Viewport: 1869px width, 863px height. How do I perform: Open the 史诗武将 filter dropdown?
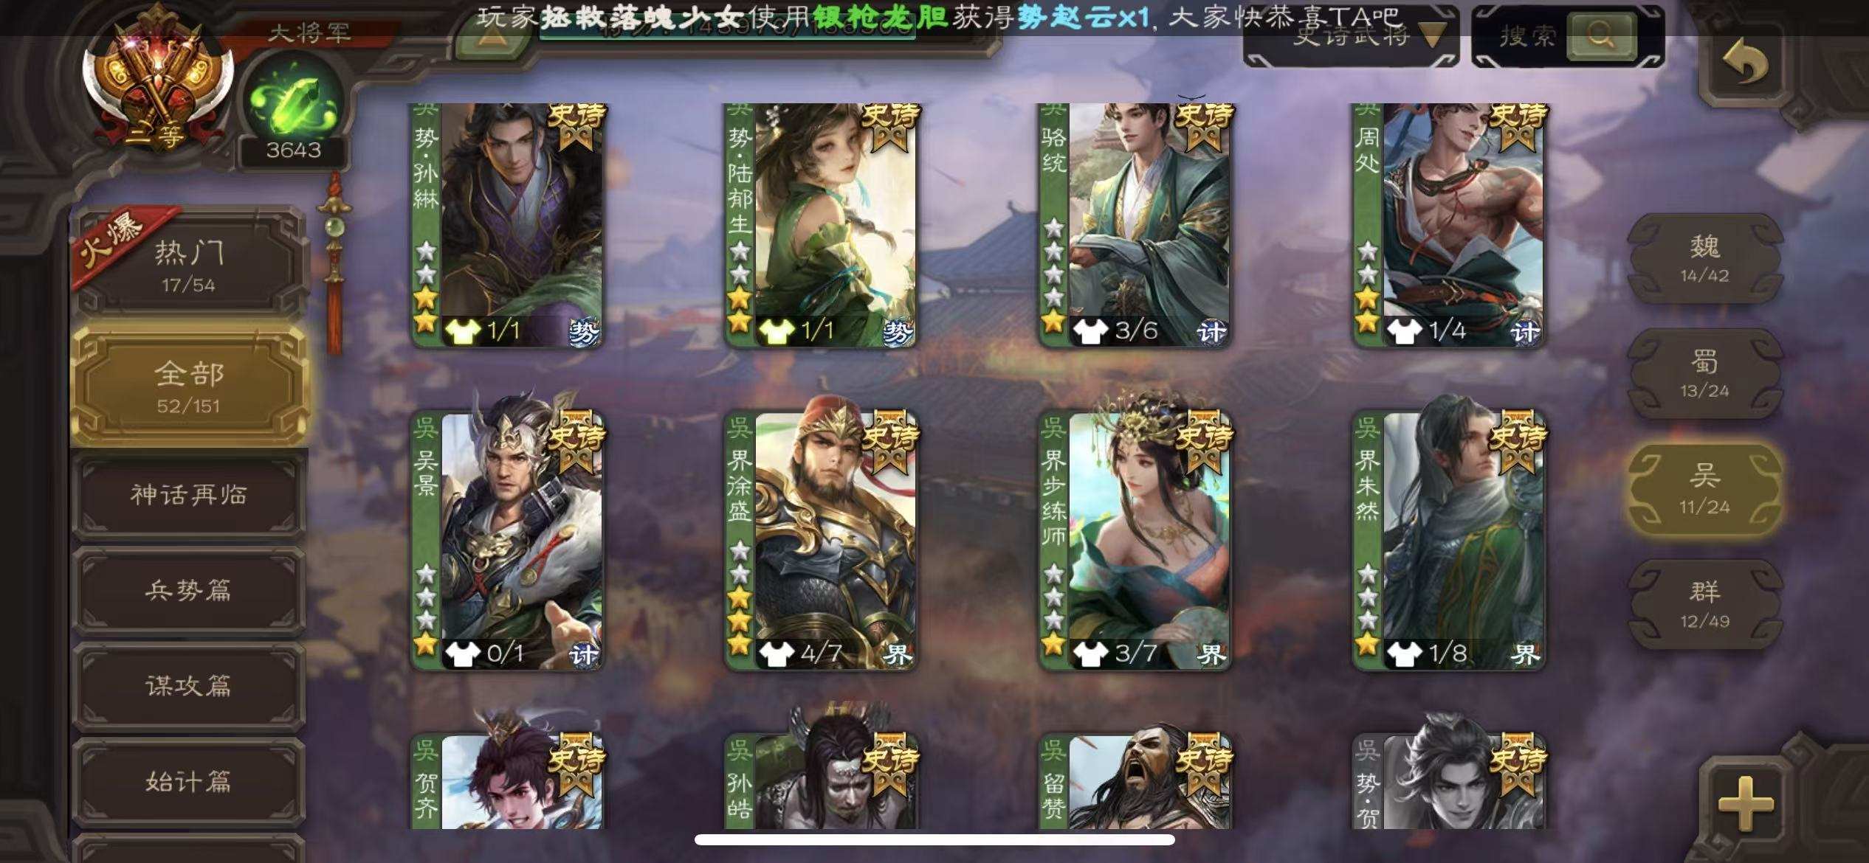pyautogui.click(x=1352, y=37)
